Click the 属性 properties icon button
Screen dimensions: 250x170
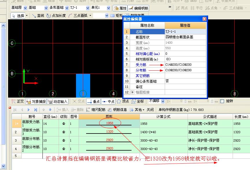tap(120, 8)
